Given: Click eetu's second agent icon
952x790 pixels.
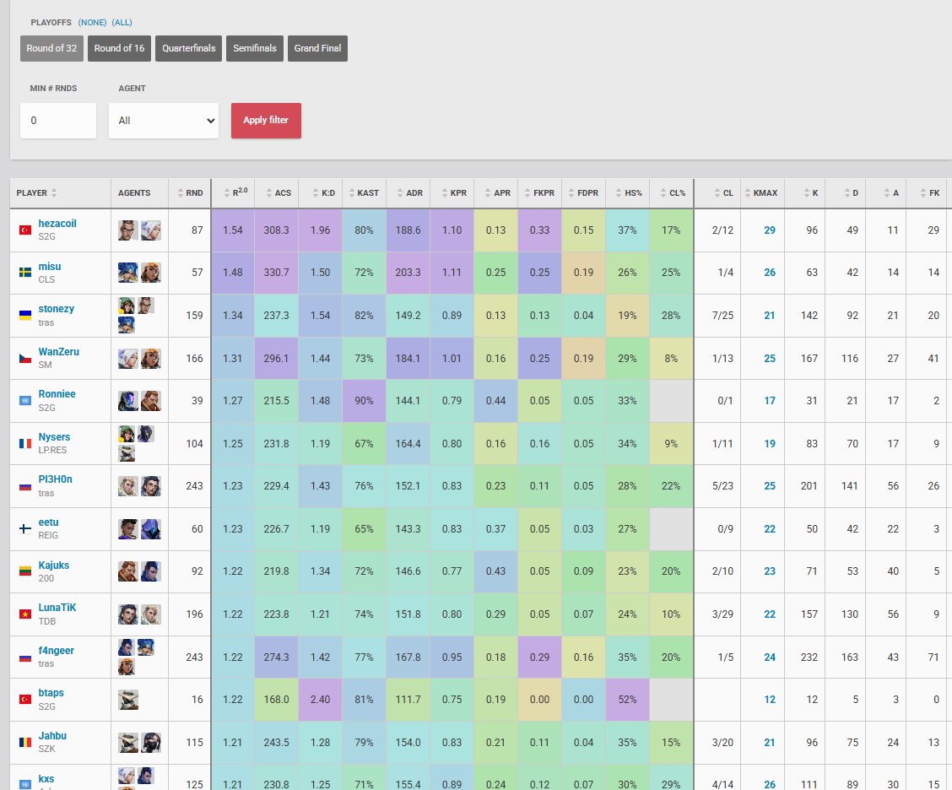Looking at the screenshot, I should [x=150, y=529].
